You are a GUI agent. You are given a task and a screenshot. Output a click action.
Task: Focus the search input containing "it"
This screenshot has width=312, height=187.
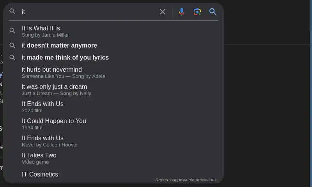click(x=89, y=12)
